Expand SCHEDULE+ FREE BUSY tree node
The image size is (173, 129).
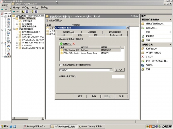(x=17, y=43)
